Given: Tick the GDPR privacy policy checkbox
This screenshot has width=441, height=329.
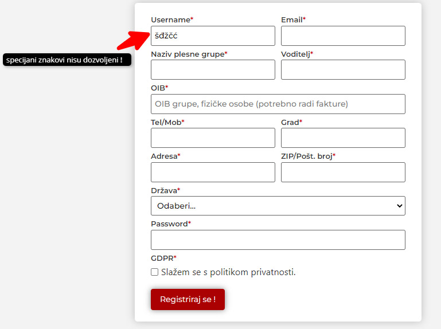Looking at the screenshot, I should point(155,272).
